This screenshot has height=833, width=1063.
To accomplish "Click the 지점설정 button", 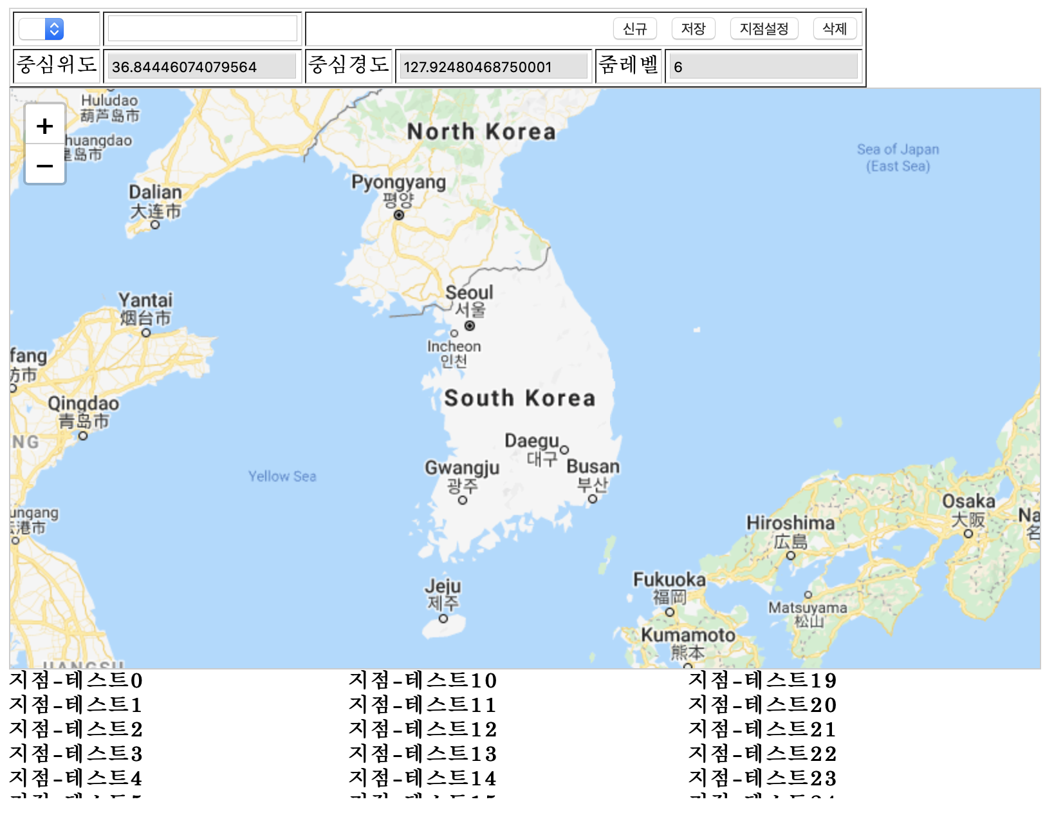I will (x=764, y=28).
